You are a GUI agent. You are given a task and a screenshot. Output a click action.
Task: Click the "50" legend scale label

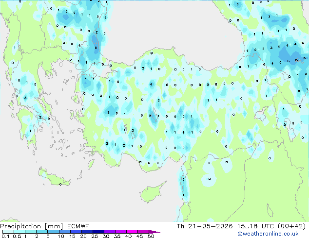[x=151, y=236]
